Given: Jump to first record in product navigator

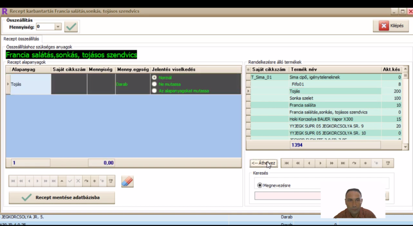Looking at the screenshot, I should pyautogui.click(x=286, y=163).
